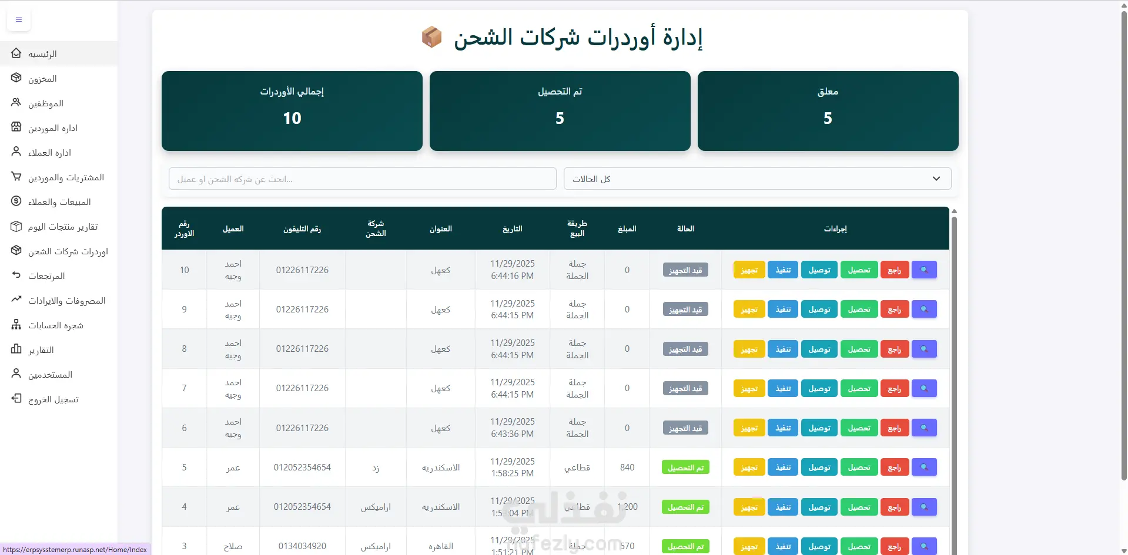The width and height of the screenshot is (1128, 555).
Task: Click تم التحصيل status badge for order 5
Action: 685,467
